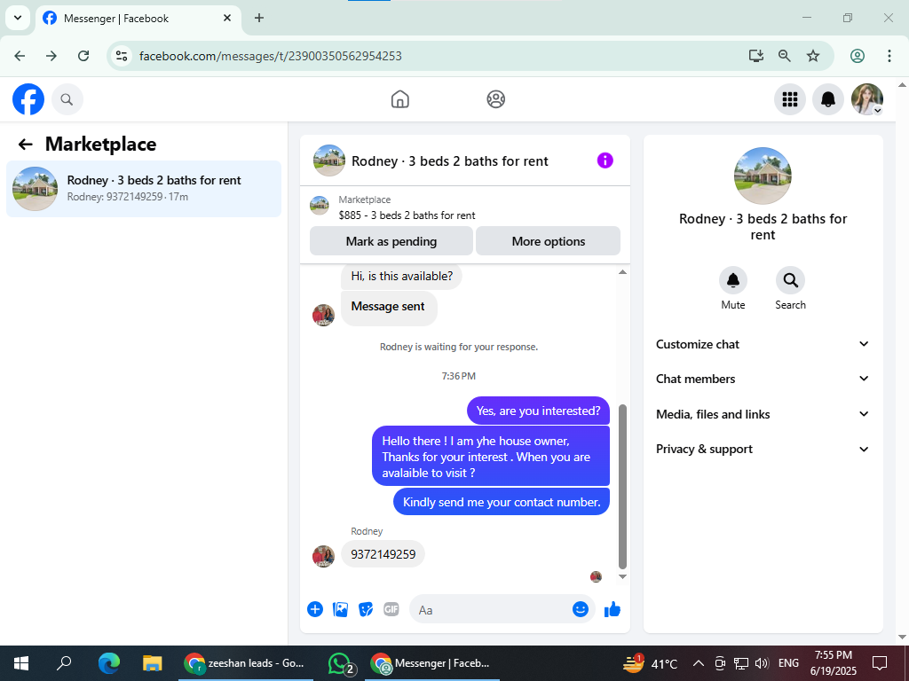This screenshot has height=681, width=909.
Task: Click Rodney's avatar beside the phone number message
Action: point(323,557)
